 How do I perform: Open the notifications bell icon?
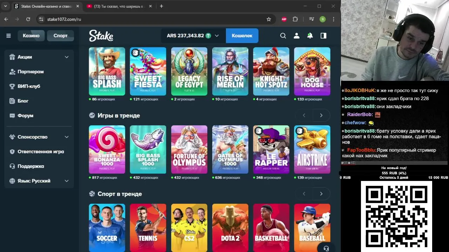pyautogui.click(x=310, y=36)
